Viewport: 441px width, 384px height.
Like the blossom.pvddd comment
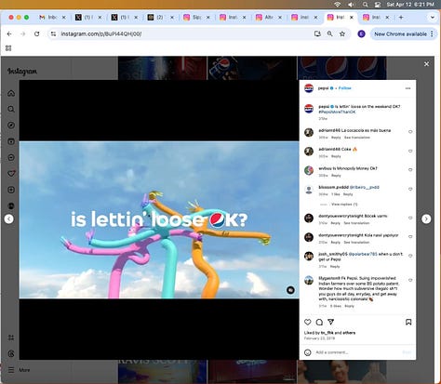(410, 189)
